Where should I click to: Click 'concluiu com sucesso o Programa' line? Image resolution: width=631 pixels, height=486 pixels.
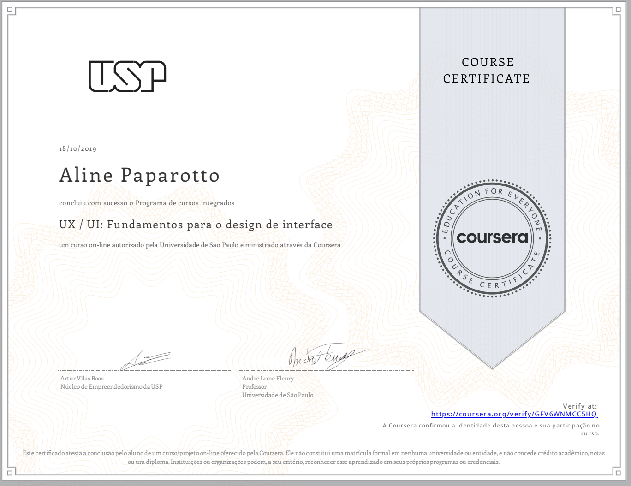[x=147, y=203]
